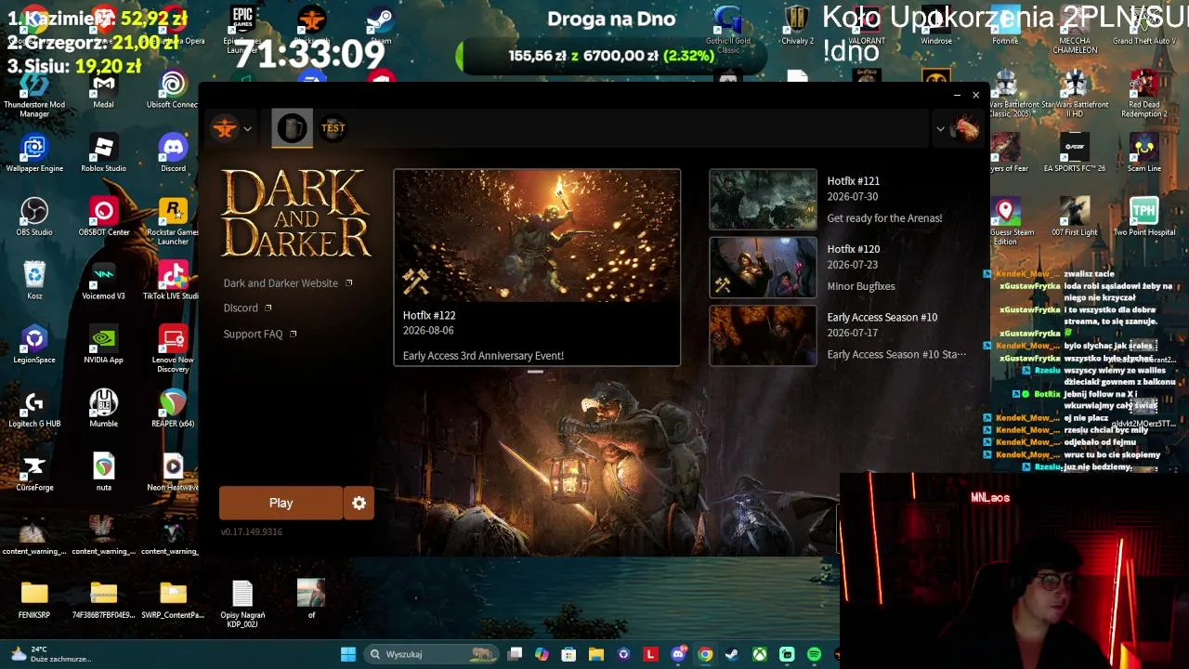Viewport: 1189px width, 669px height.
Task: Select the 007 First Light desktop icon
Action: click(1075, 216)
